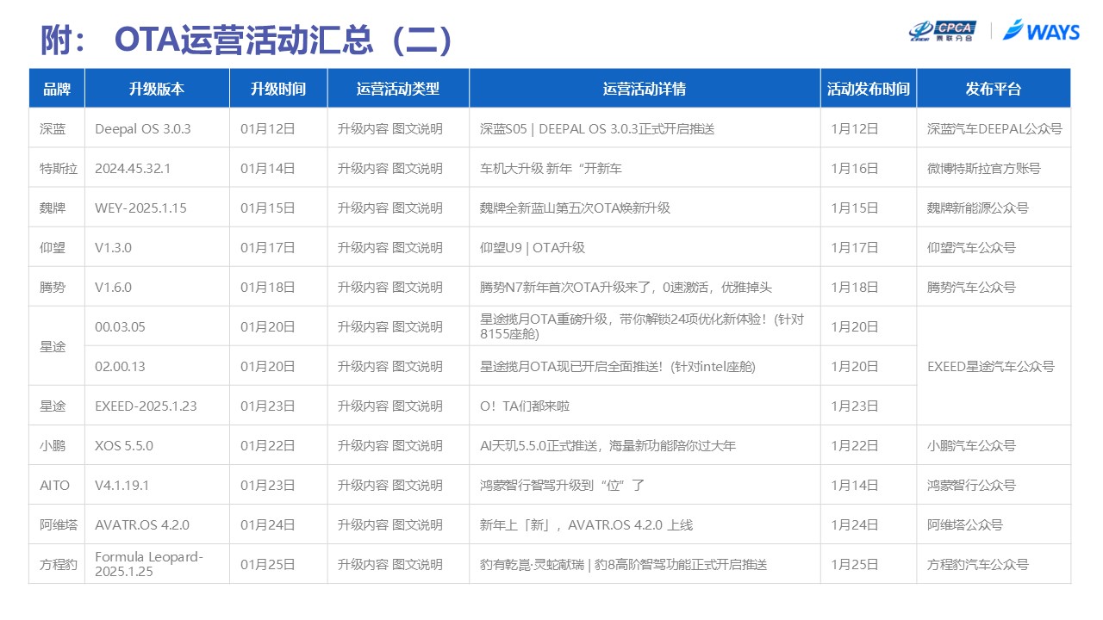
Task: Select detail AI天玑5.5.0正式推送
Action: [608, 446]
